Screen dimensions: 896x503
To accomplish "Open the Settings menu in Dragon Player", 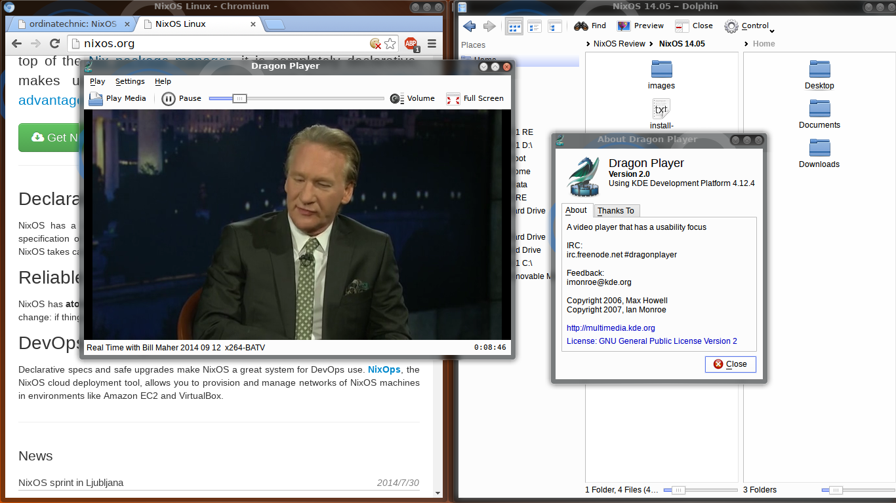I will point(130,81).
